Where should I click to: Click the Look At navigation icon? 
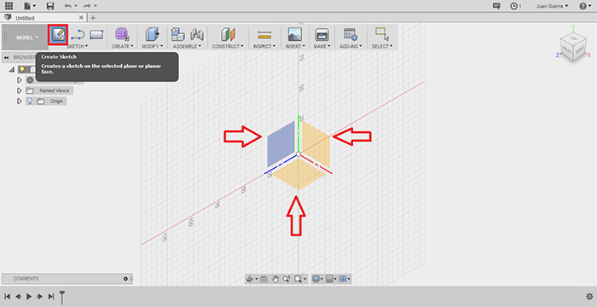(264, 279)
